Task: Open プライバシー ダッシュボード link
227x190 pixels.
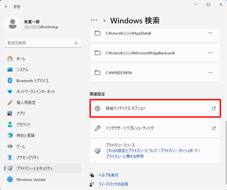Action: [x=179, y=151]
